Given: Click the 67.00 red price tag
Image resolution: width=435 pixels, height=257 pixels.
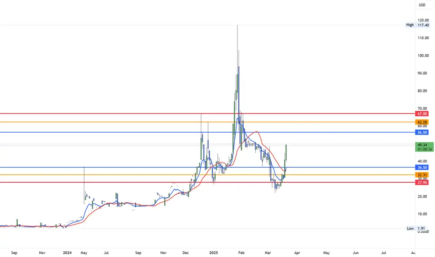Looking at the screenshot, I should point(422,114).
